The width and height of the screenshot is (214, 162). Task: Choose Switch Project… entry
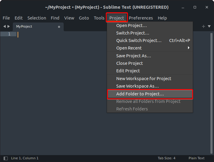point(150,33)
